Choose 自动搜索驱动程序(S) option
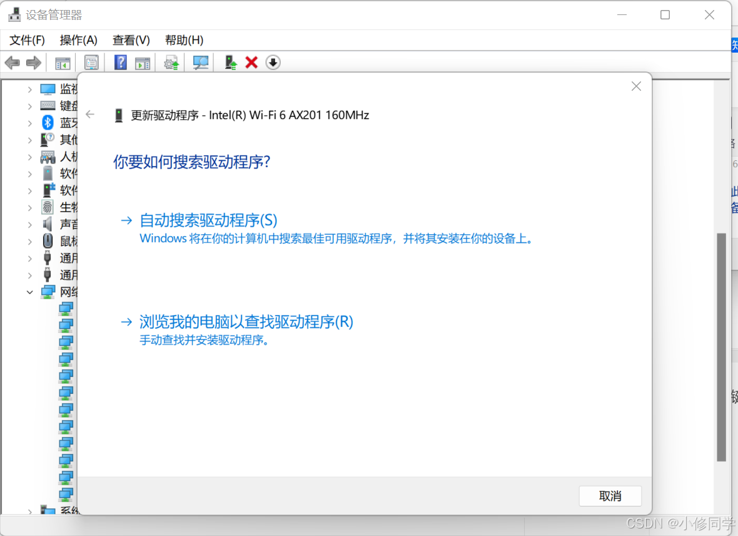Screen dimensions: 738x536 [208, 220]
